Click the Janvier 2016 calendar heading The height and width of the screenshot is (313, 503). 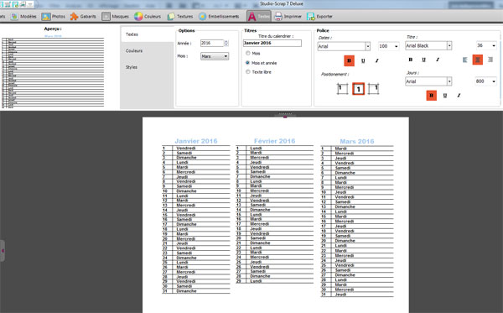pos(196,141)
